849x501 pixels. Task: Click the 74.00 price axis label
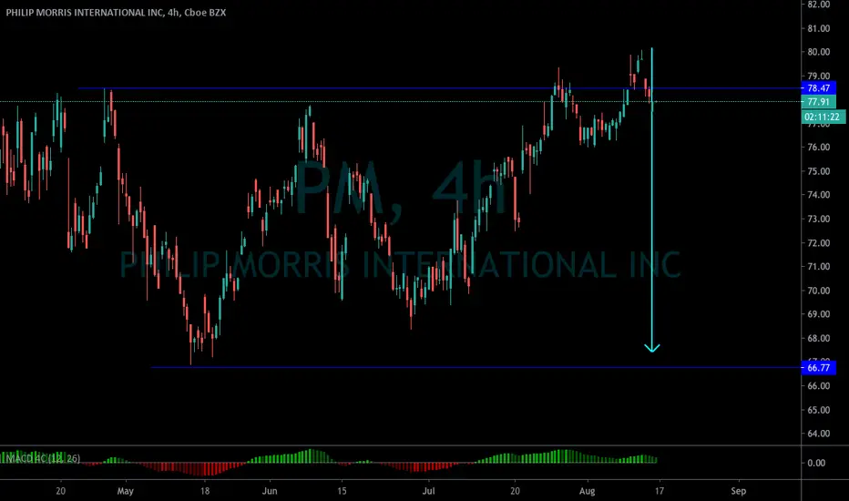tap(818, 195)
